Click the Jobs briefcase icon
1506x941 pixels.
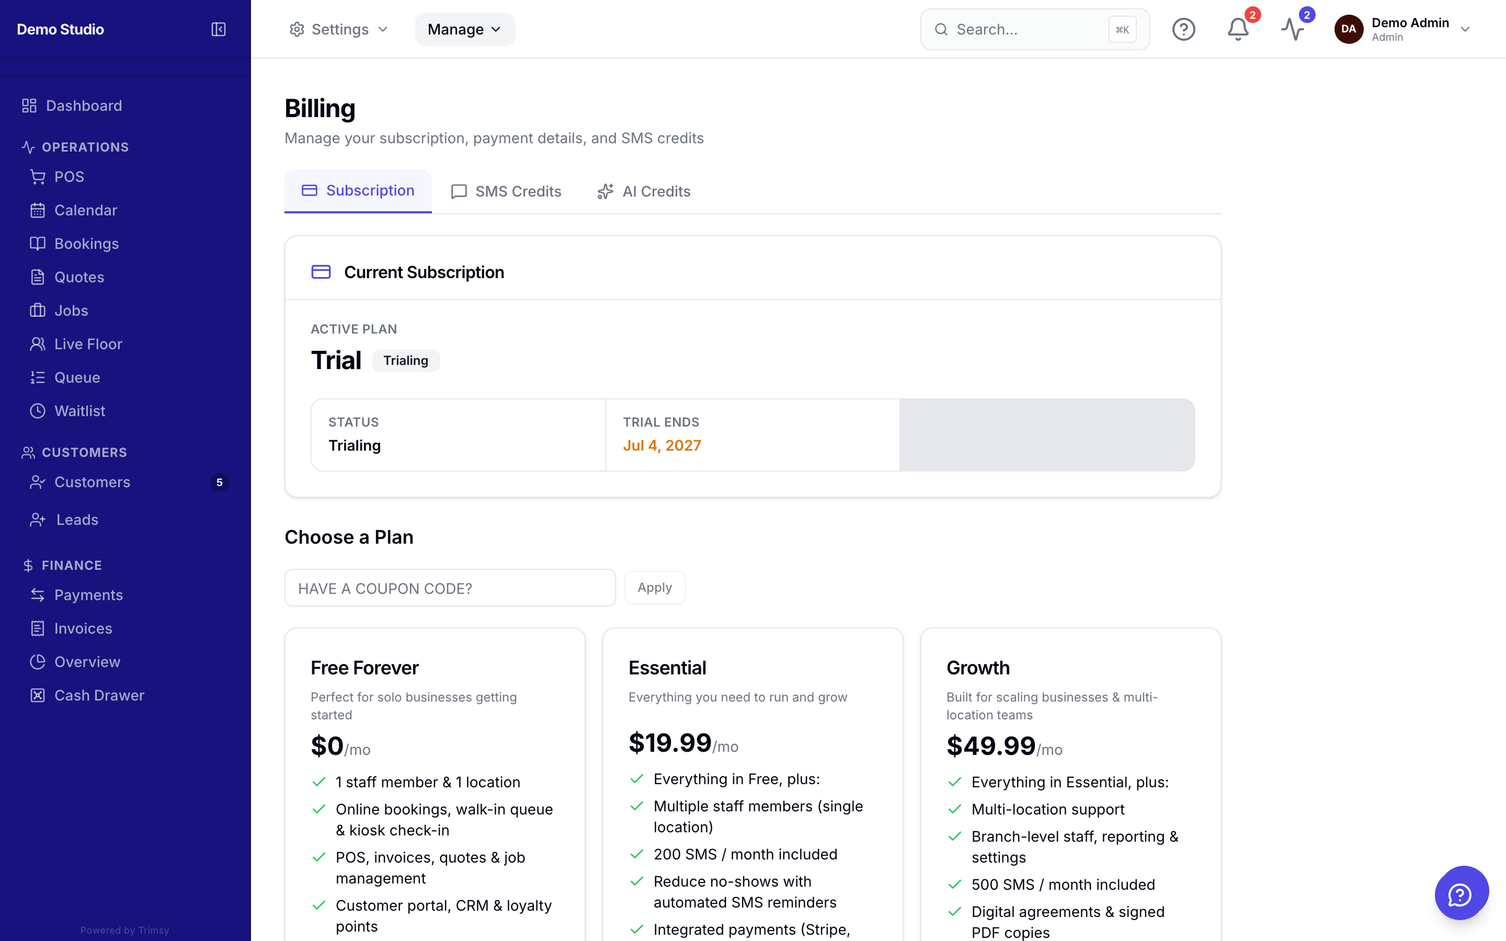click(x=37, y=311)
